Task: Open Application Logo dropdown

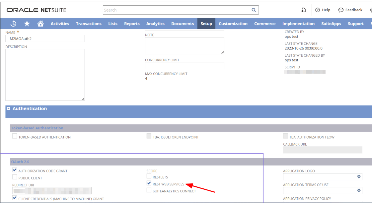Action: tap(359, 177)
